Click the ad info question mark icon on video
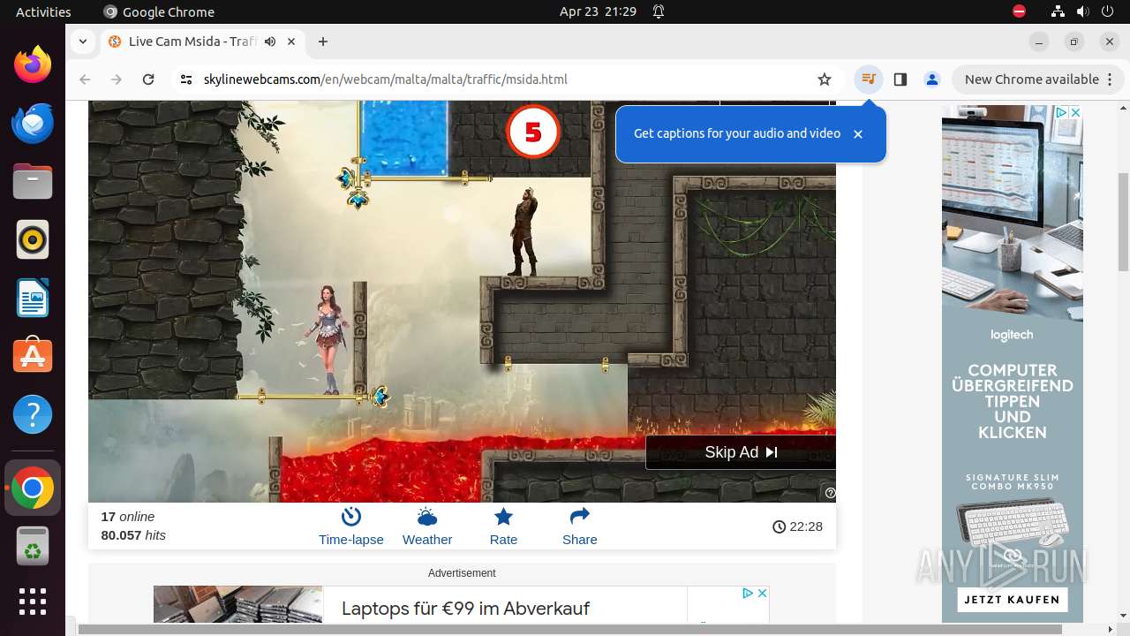The width and height of the screenshot is (1130, 636). [830, 493]
